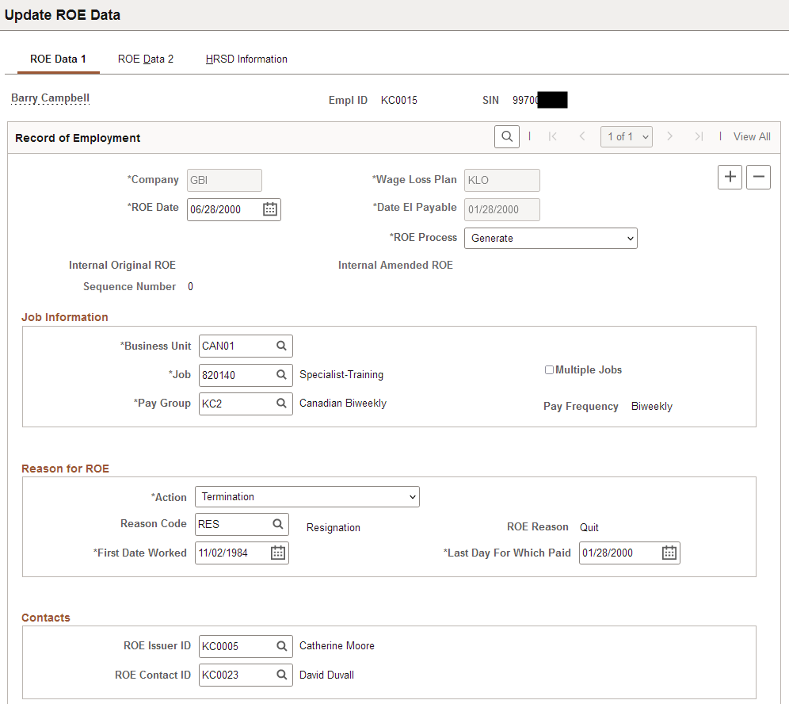
Task: Go to first record arrow
Action: pyautogui.click(x=552, y=136)
